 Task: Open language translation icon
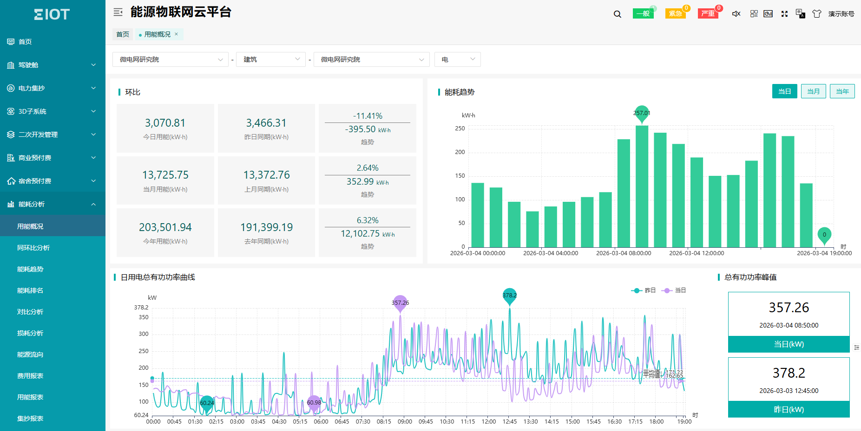coord(800,14)
